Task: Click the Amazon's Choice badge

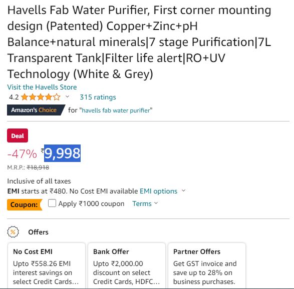Action: pos(36,110)
